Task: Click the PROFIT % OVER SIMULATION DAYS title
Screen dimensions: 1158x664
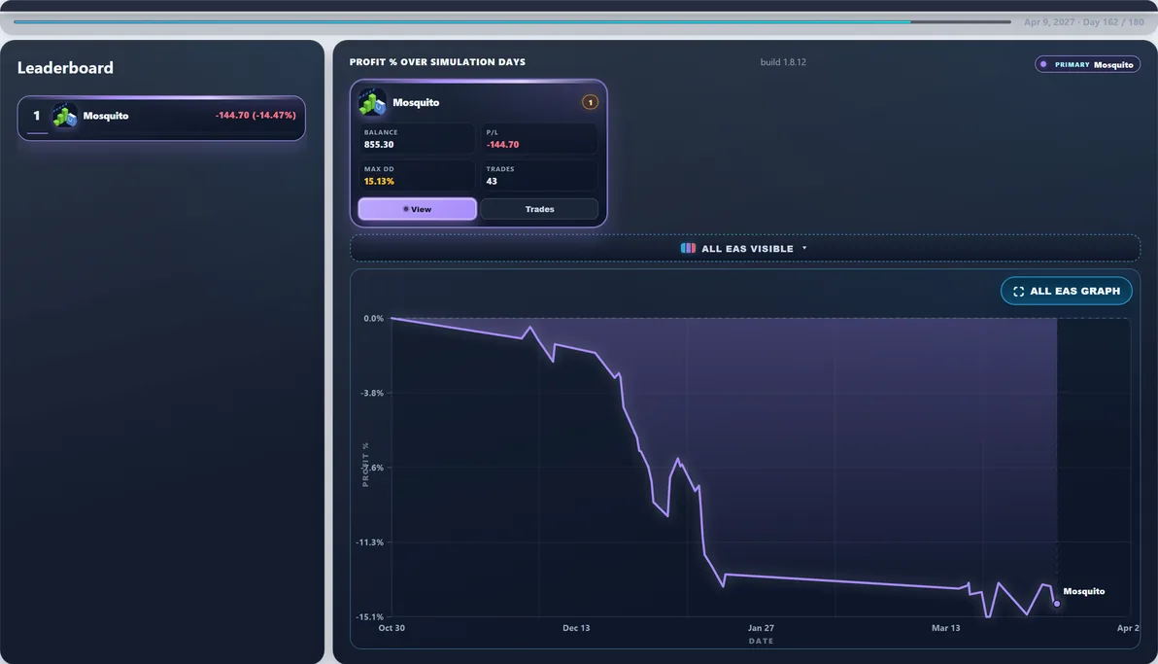Action: (x=437, y=62)
